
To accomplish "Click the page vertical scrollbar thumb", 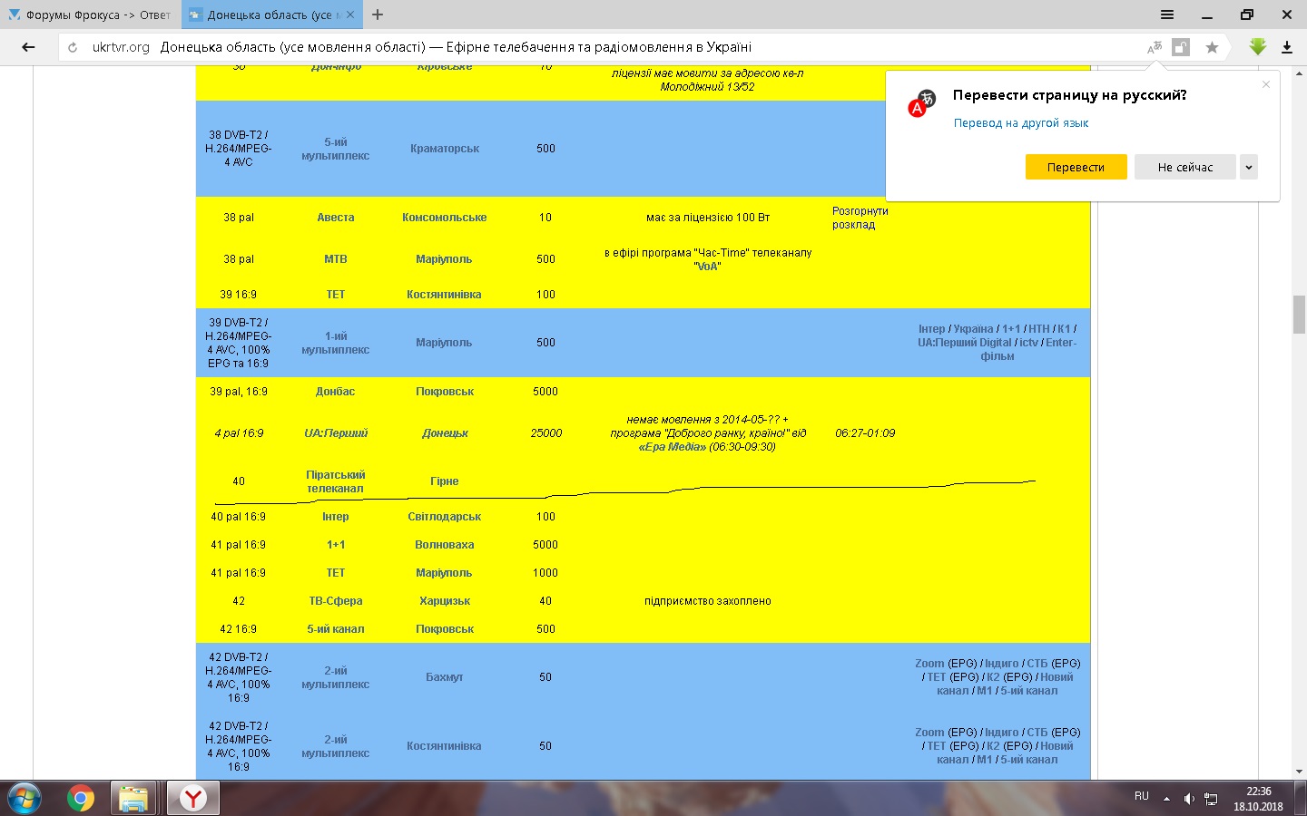I will tap(1299, 315).
